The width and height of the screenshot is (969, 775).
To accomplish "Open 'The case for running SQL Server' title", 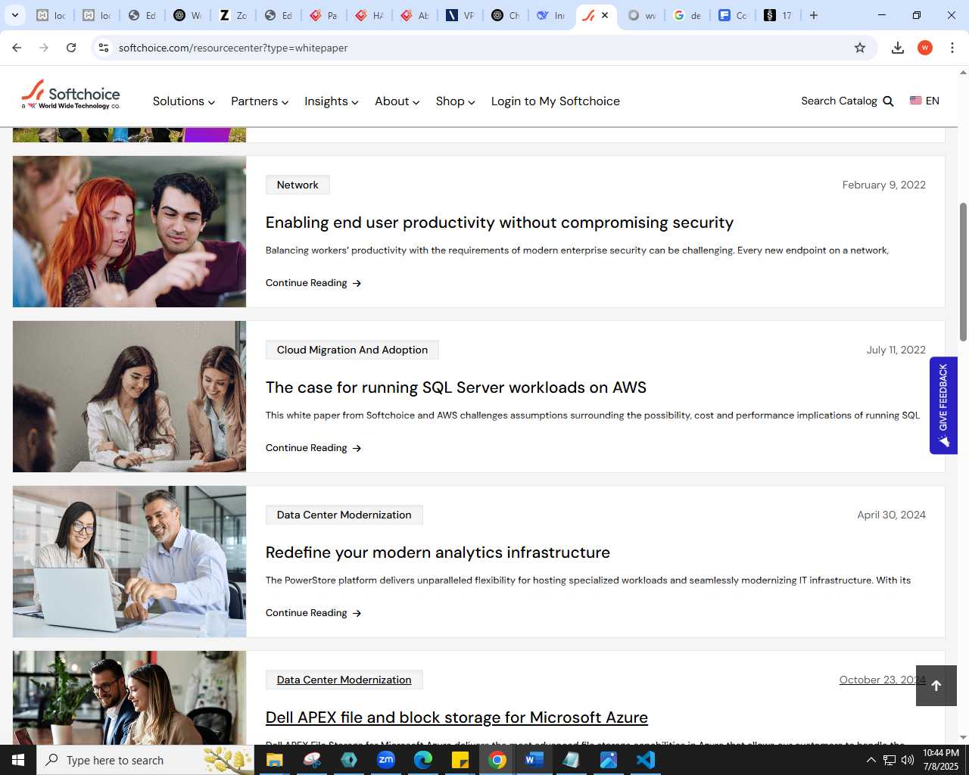I will pos(456,387).
